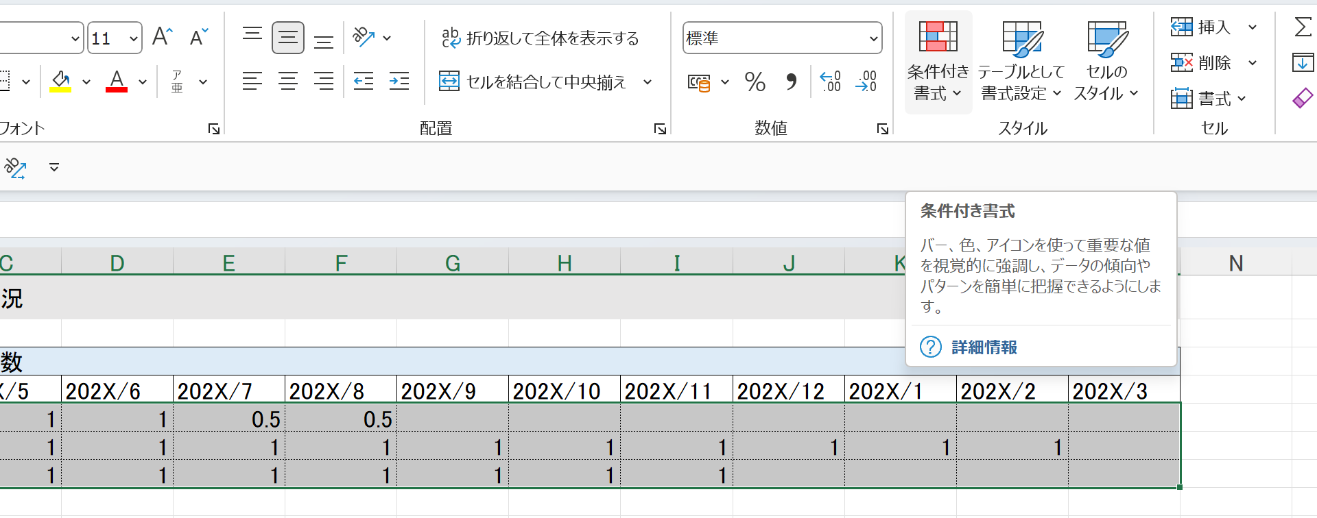Click the increase indent icon
The width and height of the screenshot is (1317, 518).
pos(399,82)
